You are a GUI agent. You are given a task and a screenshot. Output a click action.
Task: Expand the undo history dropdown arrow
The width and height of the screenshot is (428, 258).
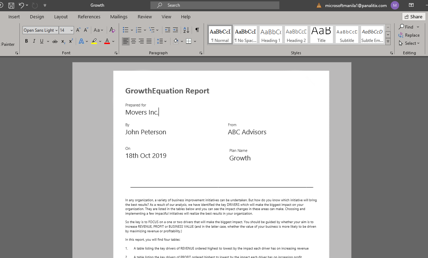(x=27, y=5)
